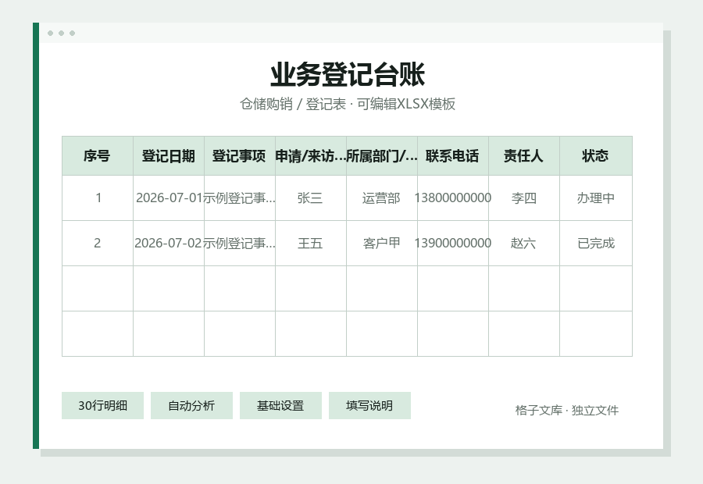This screenshot has width=703, height=484.
Task: Select phone number 13900000000
Action: click(x=453, y=243)
